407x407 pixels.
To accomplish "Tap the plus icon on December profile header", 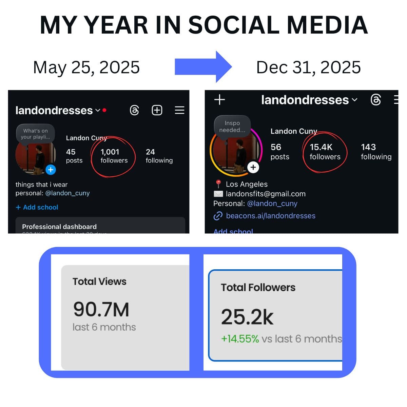I will [219, 99].
